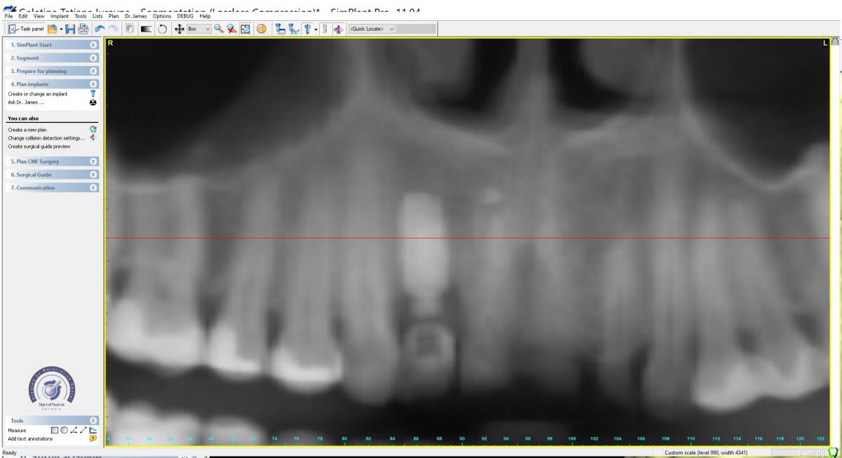
Task: Click the Save project toolbar icon
Action: 69,29
